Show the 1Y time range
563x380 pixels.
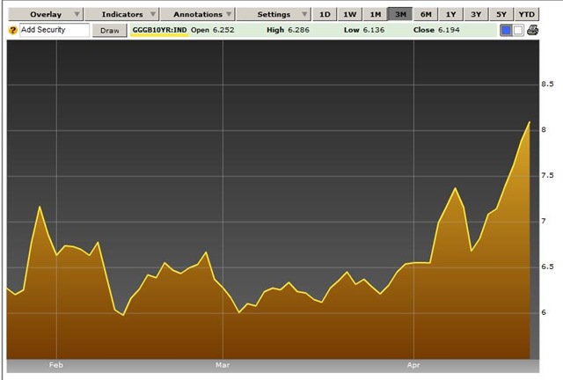(x=451, y=14)
